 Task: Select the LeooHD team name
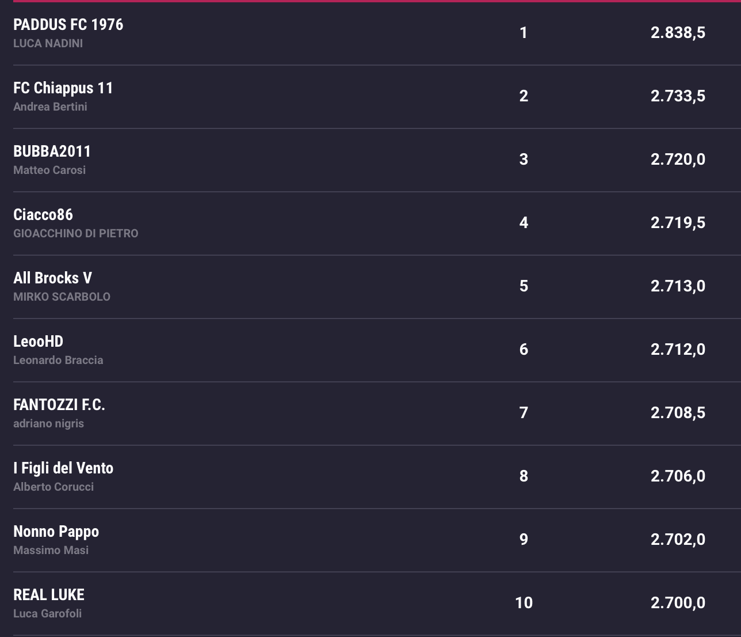pos(38,342)
